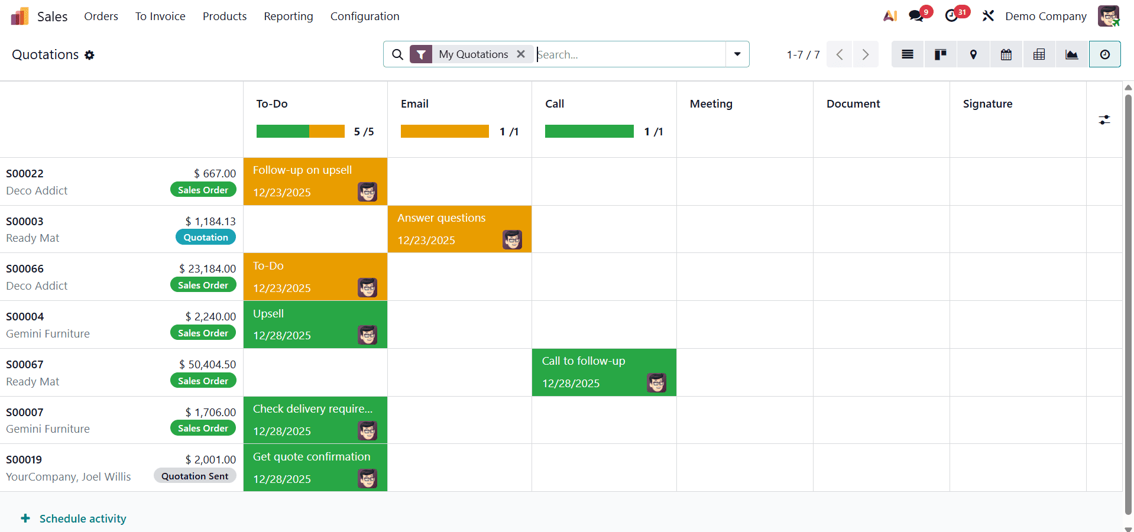Open the Reporting menu

(288, 16)
